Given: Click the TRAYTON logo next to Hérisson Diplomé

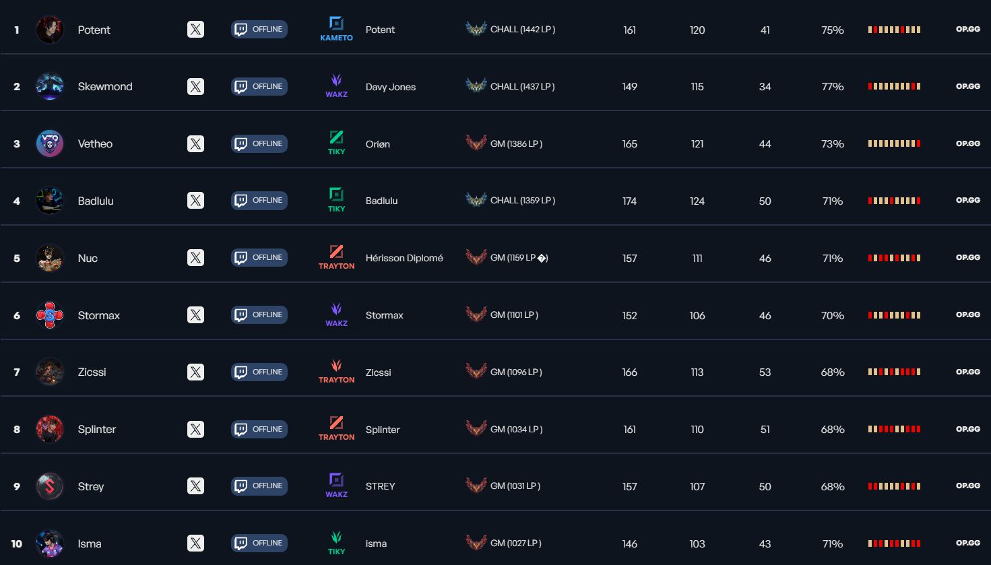Looking at the screenshot, I should (x=335, y=257).
